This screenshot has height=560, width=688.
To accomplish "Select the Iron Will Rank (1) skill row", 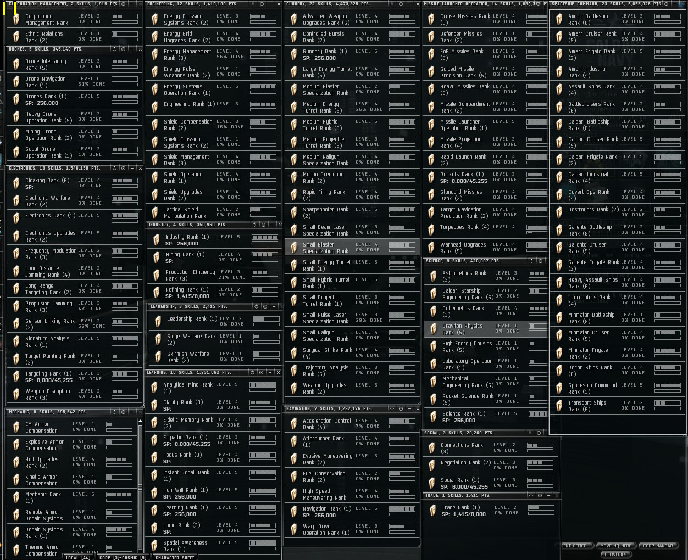I will pyautogui.click(x=214, y=493).
